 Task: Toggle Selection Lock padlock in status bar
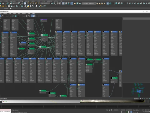[x=109, y=110]
